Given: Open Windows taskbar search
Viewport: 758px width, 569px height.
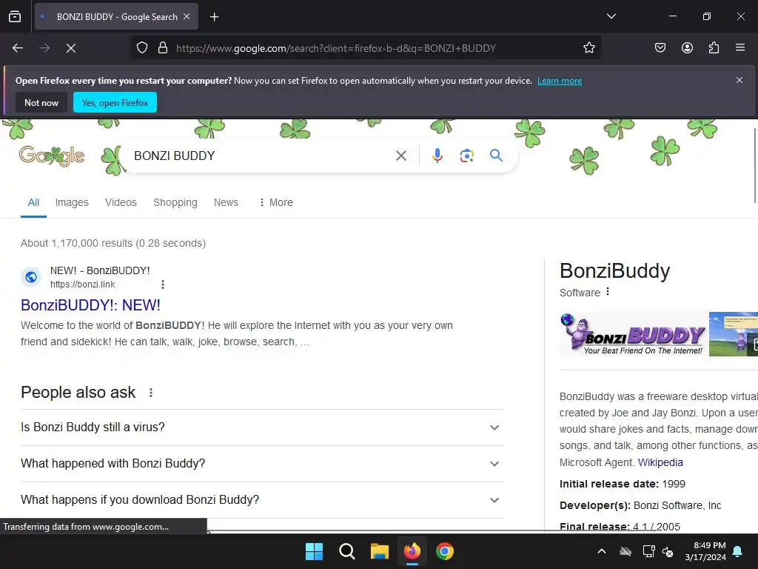Looking at the screenshot, I should 346,551.
